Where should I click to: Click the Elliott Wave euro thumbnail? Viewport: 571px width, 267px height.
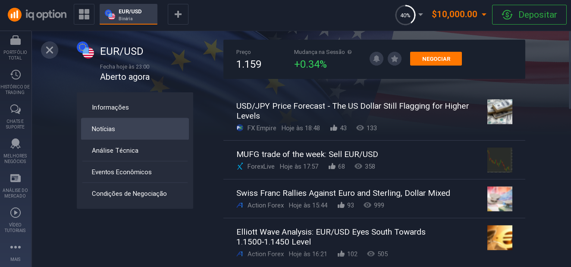[500, 238]
